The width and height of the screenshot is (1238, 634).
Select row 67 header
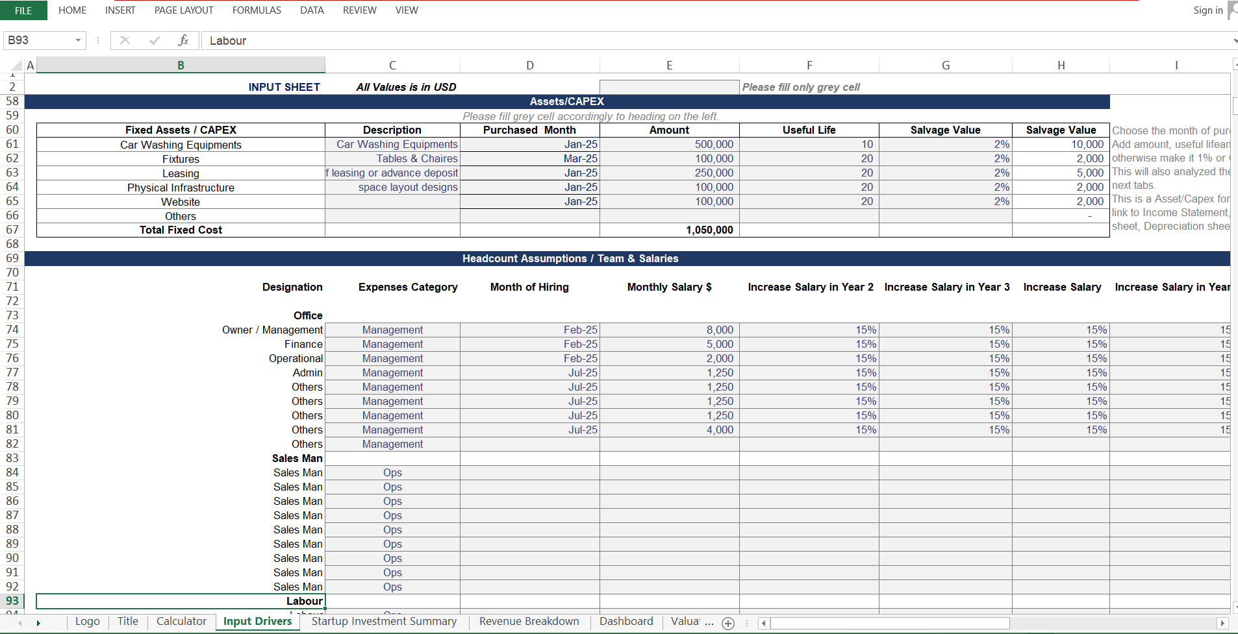click(12, 230)
